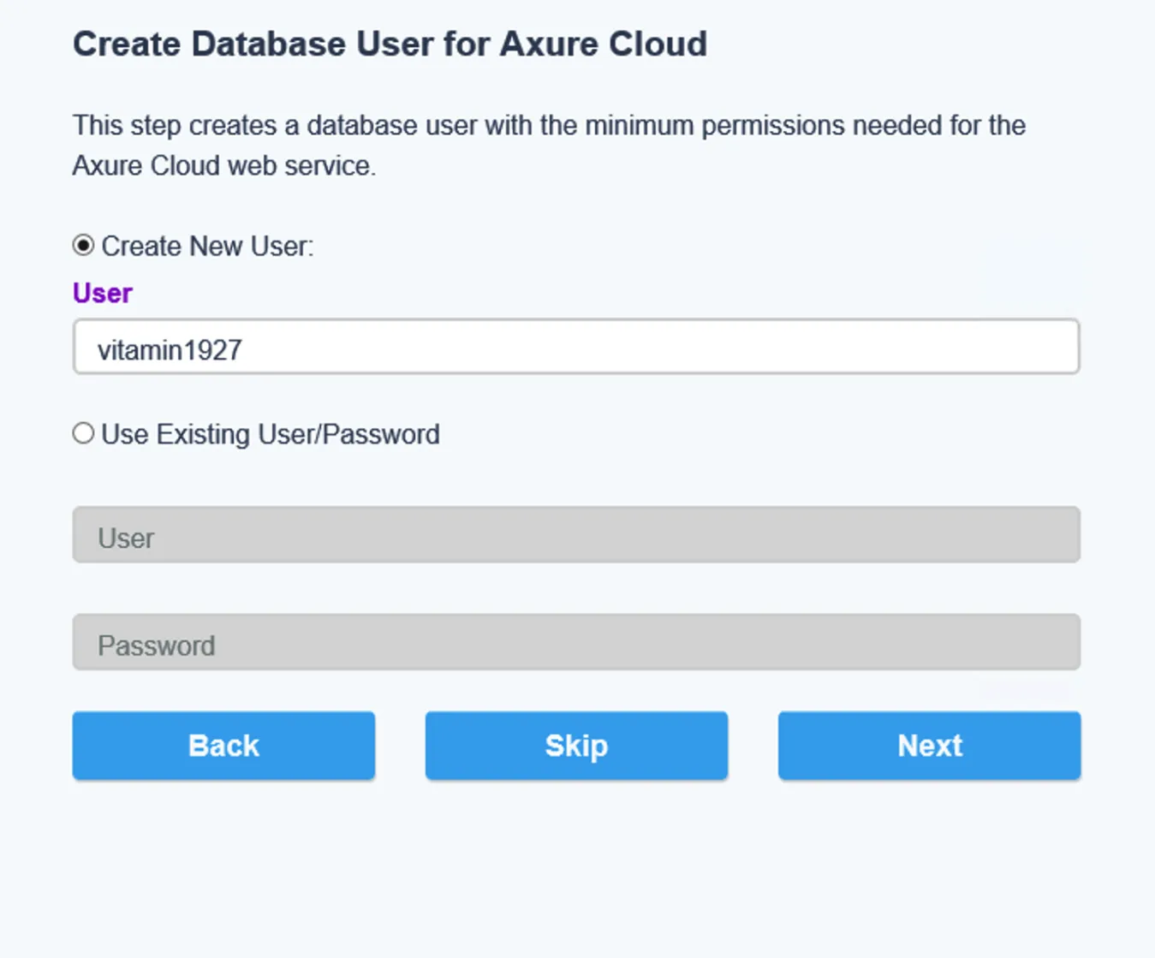
Task: Select the username input under Create New User
Action: pyautogui.click(x=575, y=347)
